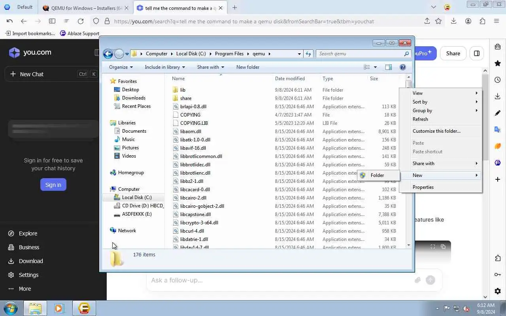
Task: Open Homegroup in navigation pane
Action: 131,173
